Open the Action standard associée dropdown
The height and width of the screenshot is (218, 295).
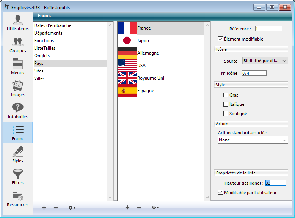[x=253, y=140]
